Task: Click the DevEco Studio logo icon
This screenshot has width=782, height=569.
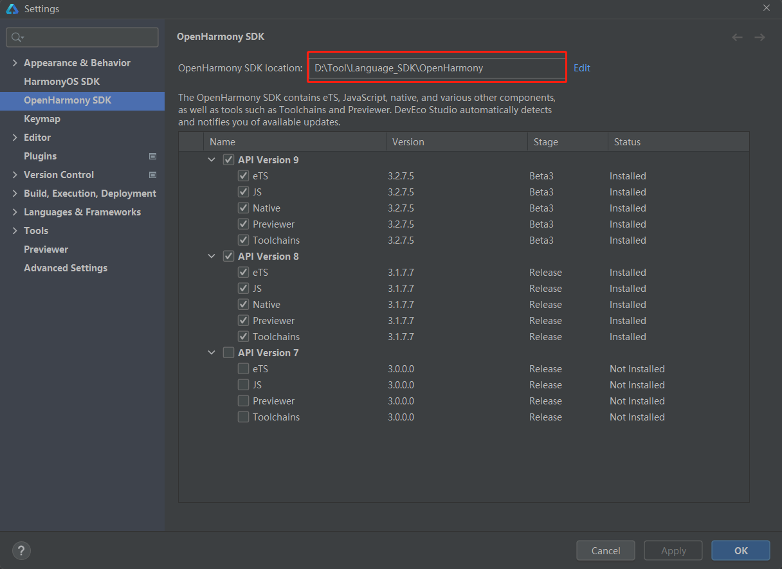Action: (12, 9)
